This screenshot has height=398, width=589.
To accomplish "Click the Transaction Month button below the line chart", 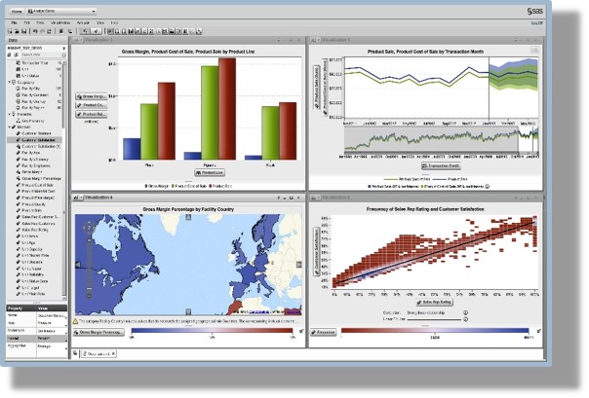I will click(x=441, y=166).
